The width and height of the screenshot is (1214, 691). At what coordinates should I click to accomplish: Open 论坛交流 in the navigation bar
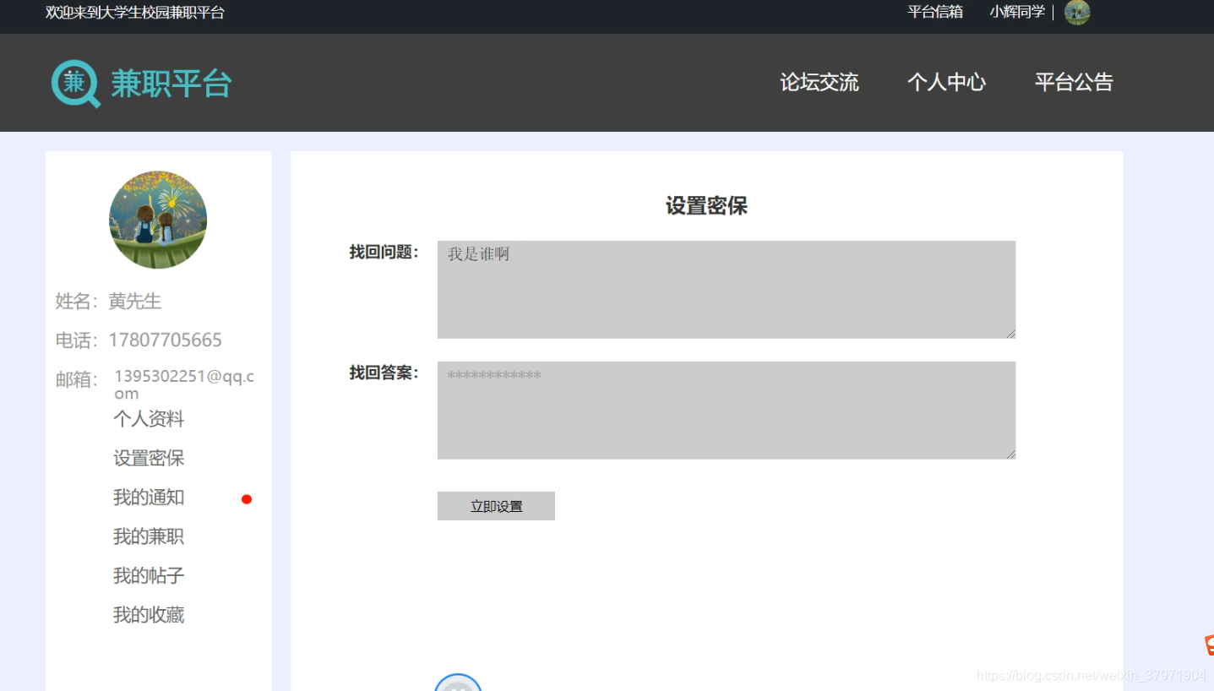point(819,83)
